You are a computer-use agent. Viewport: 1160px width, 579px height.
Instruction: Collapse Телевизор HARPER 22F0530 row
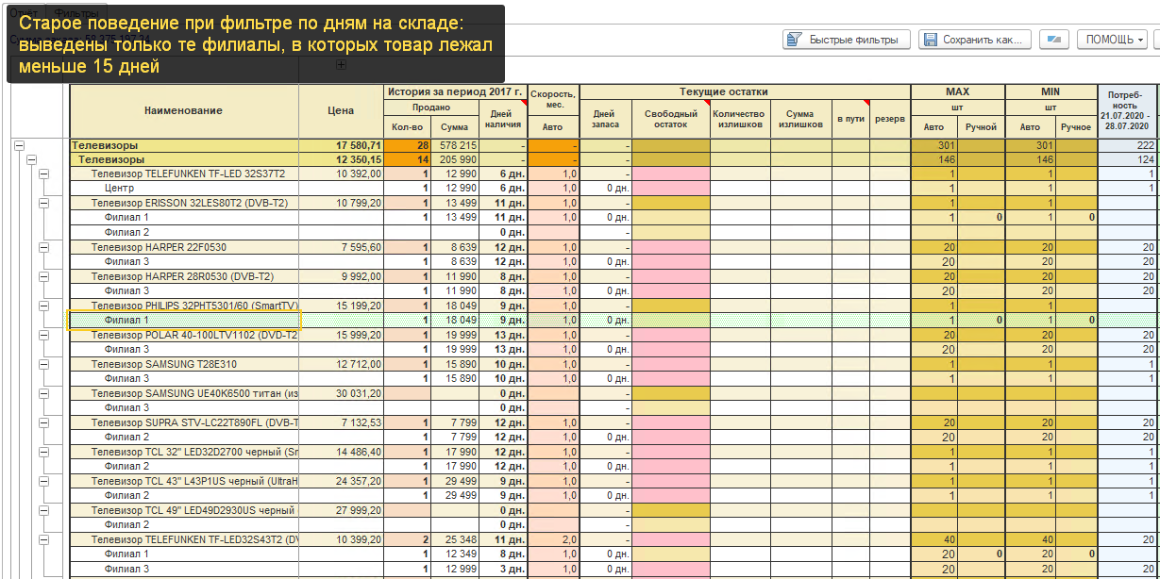[x=43, y=247]
